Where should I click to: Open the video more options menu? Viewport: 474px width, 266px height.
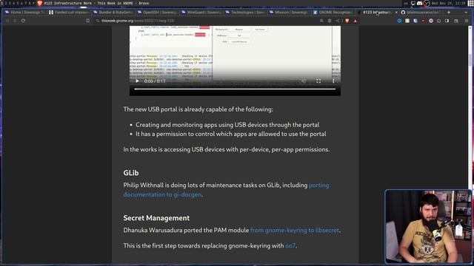point(333,81)
